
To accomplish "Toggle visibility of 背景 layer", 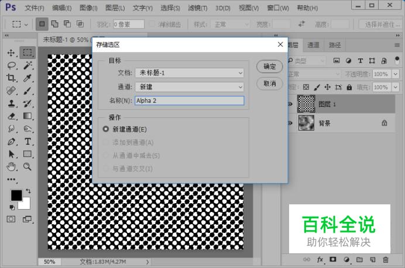I will pos(290,123).
